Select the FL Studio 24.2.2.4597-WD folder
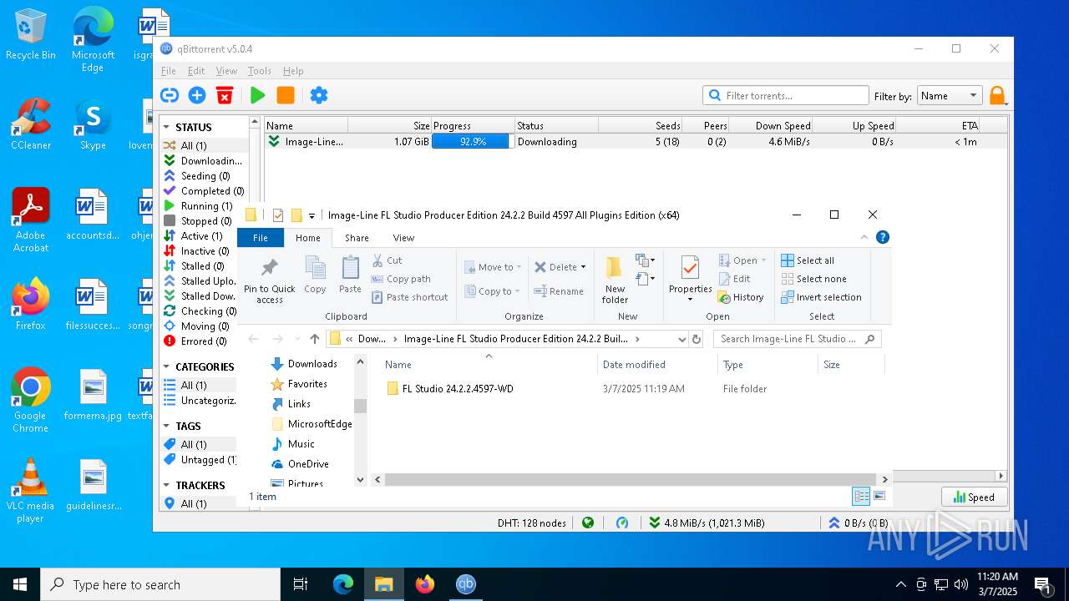This screenshot has width=1069, height=601. (450, 389)
